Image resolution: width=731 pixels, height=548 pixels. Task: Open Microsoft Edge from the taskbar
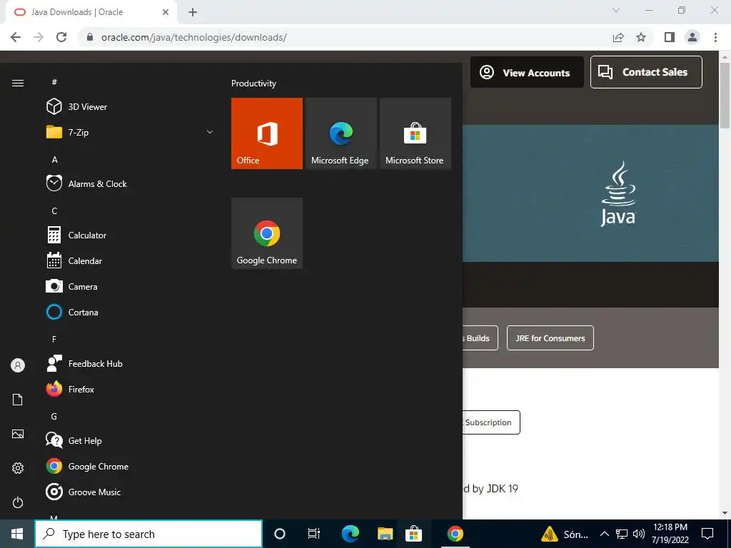tap(350, 534)
